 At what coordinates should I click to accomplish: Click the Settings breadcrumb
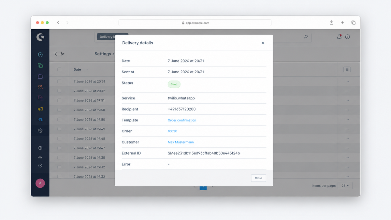pos(103,54)
